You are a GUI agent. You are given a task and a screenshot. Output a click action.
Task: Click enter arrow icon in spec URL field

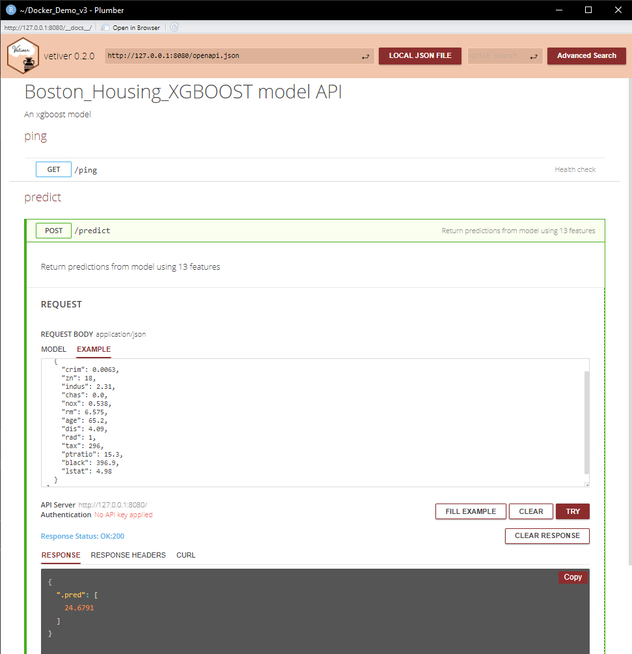[366, 57]
